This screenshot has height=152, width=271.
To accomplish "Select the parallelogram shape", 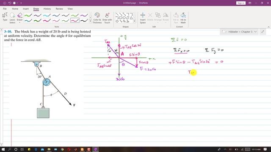I will (x=127, y=18).
